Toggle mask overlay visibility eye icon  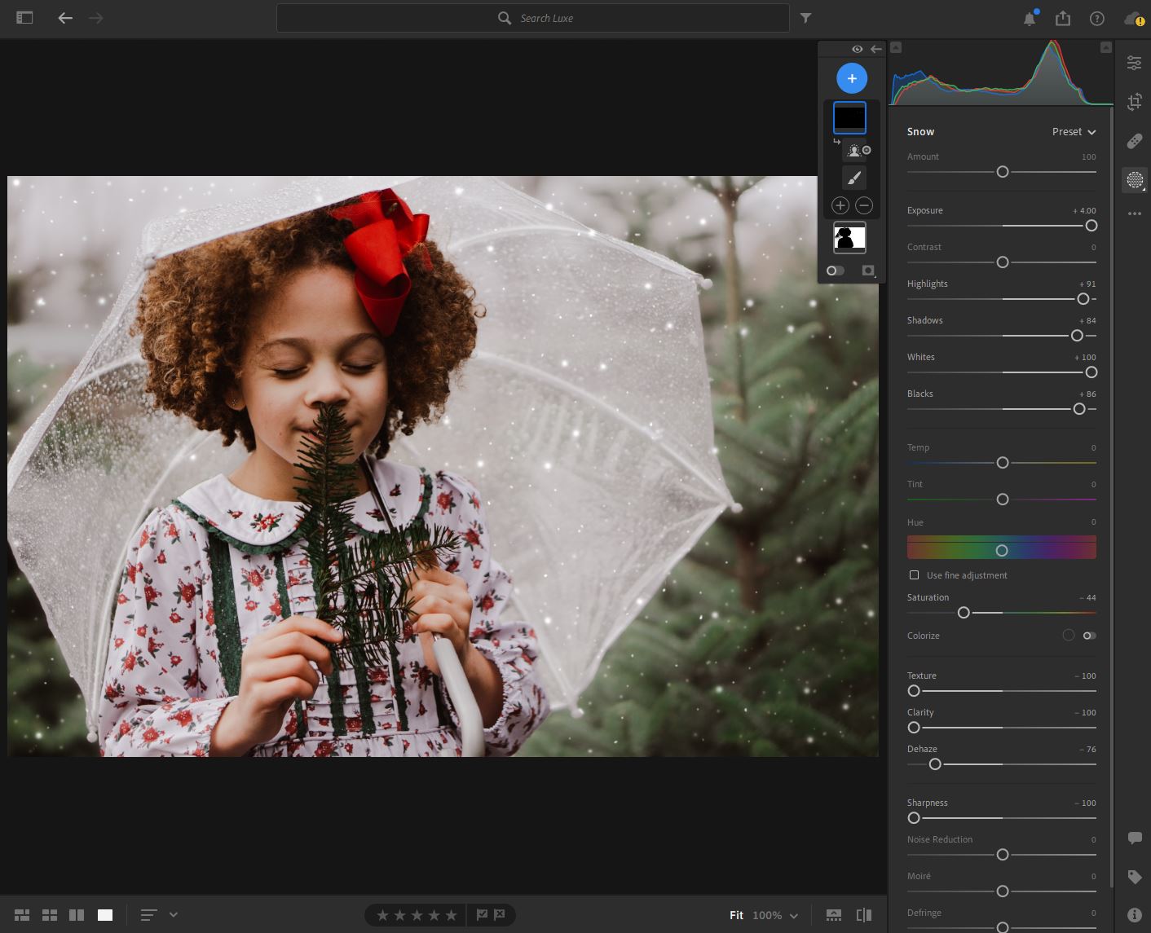point(857,49)
